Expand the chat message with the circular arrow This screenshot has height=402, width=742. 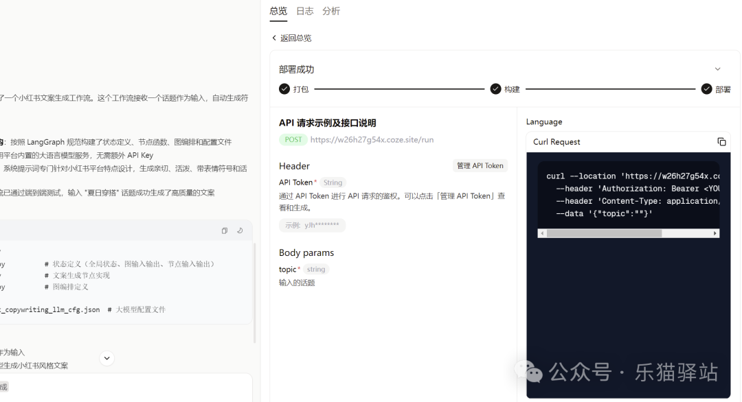(x=106, y=358)
